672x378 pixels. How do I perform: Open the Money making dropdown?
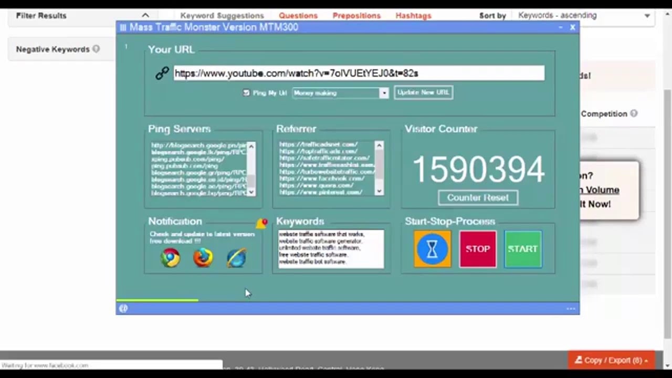(x=384, y=92)
